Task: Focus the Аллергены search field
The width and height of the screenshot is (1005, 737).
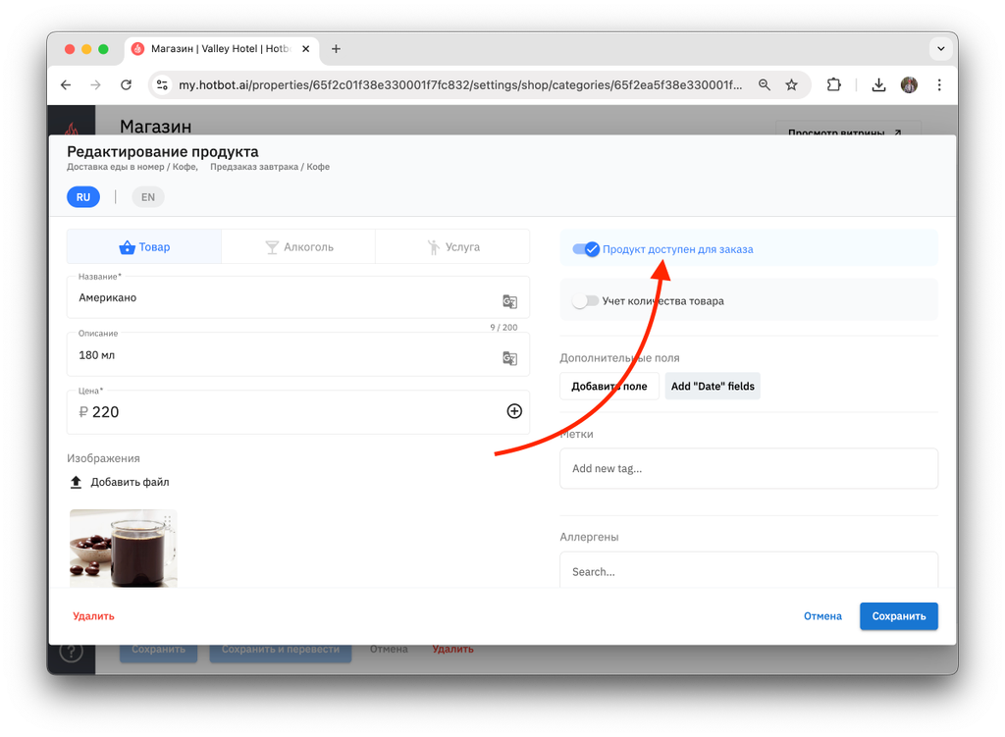Action: point(749,570)
